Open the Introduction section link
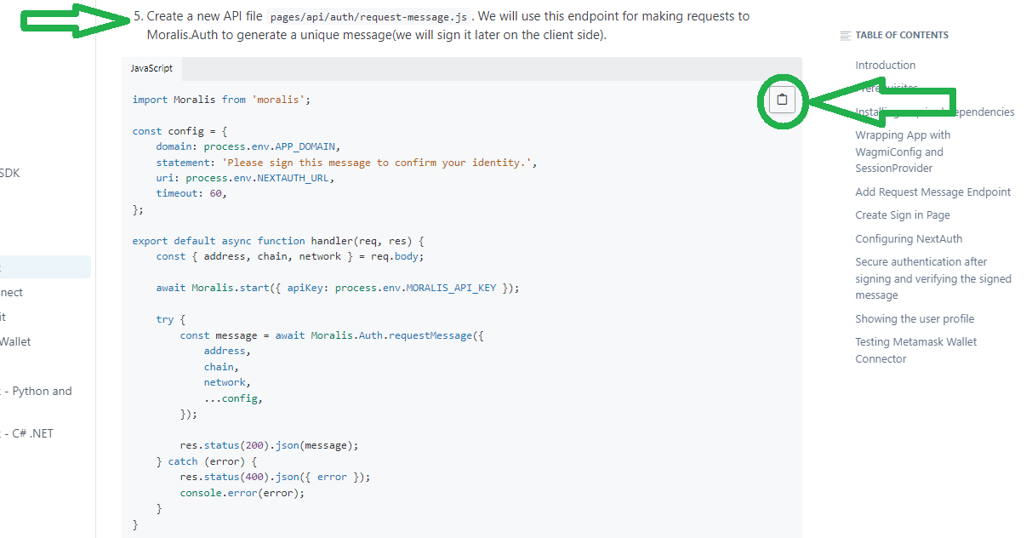This screenshot has width=1032, height=538. [886, 66]
